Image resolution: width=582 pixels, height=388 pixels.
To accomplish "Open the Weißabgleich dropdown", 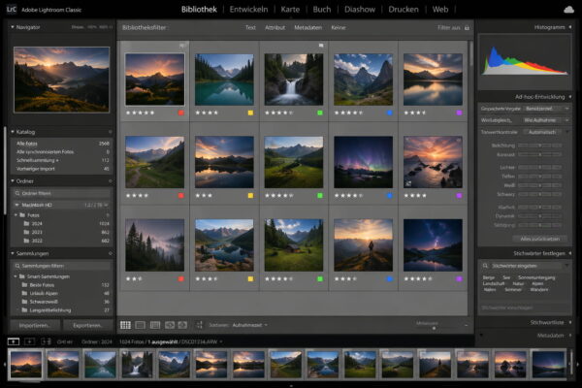I will (x=546, y=120).
